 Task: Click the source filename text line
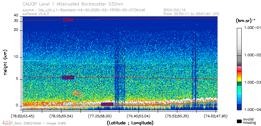(x=84, y=10)
